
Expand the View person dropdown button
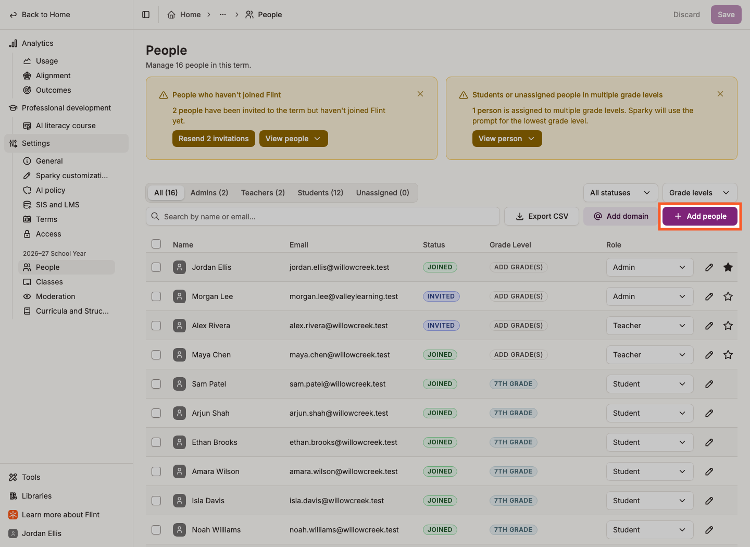coord(507,139)
